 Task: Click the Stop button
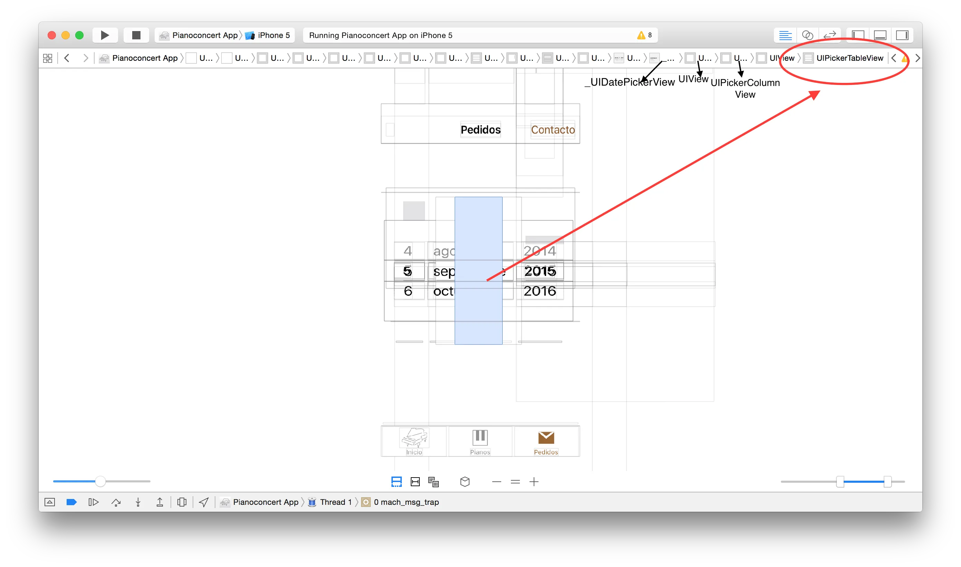pos(136,35)
